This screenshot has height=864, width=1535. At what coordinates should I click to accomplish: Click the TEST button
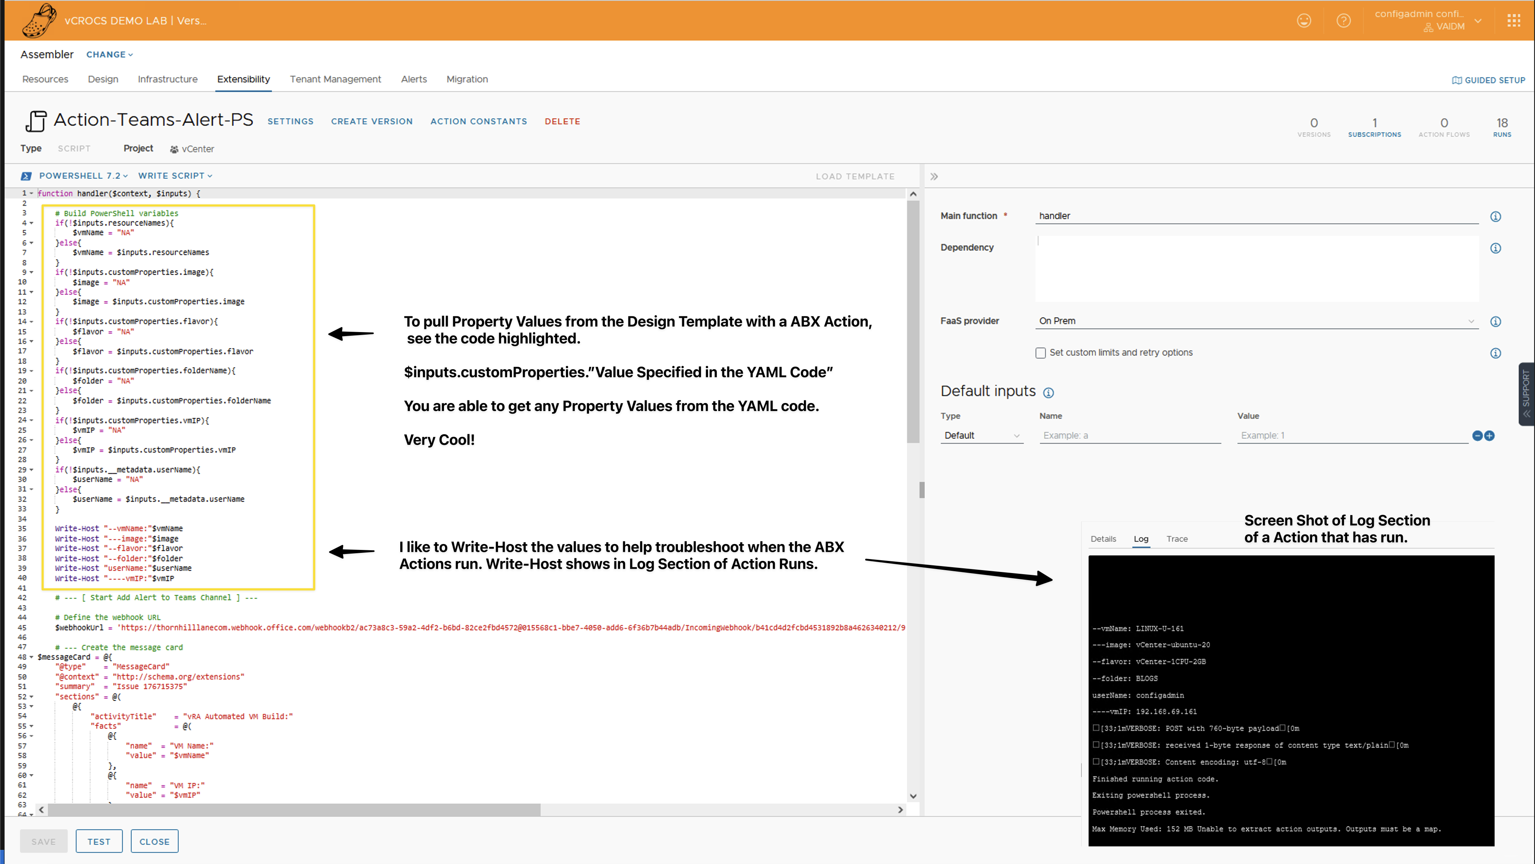pos(99,841)
